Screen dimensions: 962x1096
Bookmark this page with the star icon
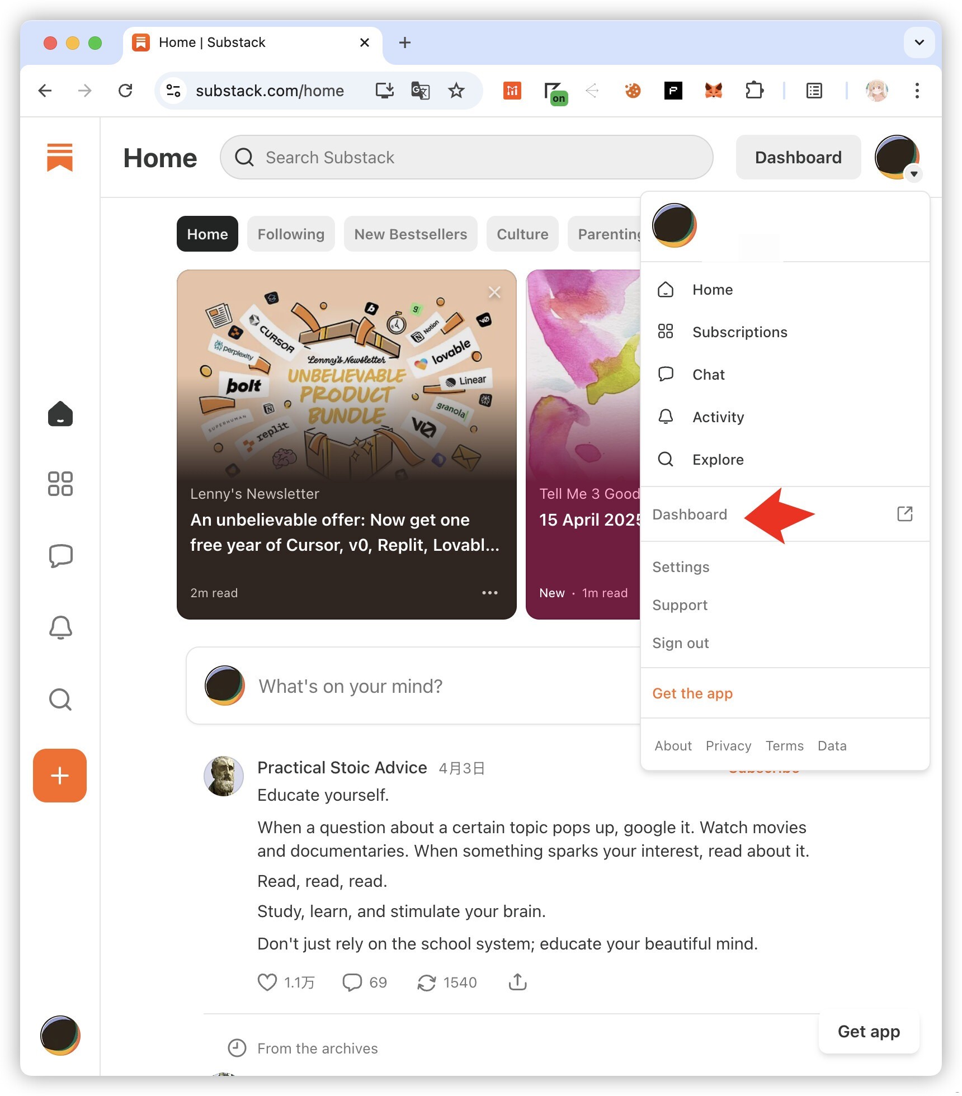[456, 91]
